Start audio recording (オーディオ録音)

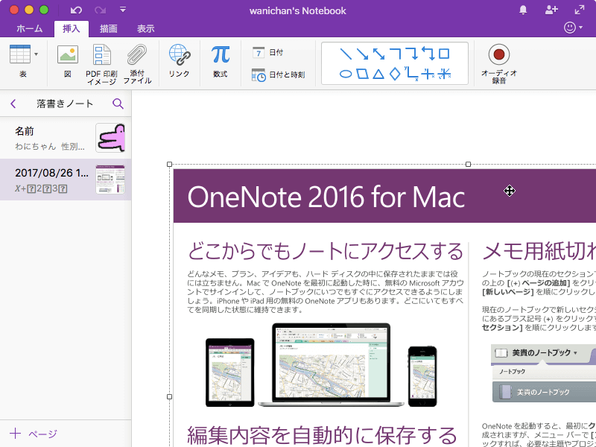499,54
